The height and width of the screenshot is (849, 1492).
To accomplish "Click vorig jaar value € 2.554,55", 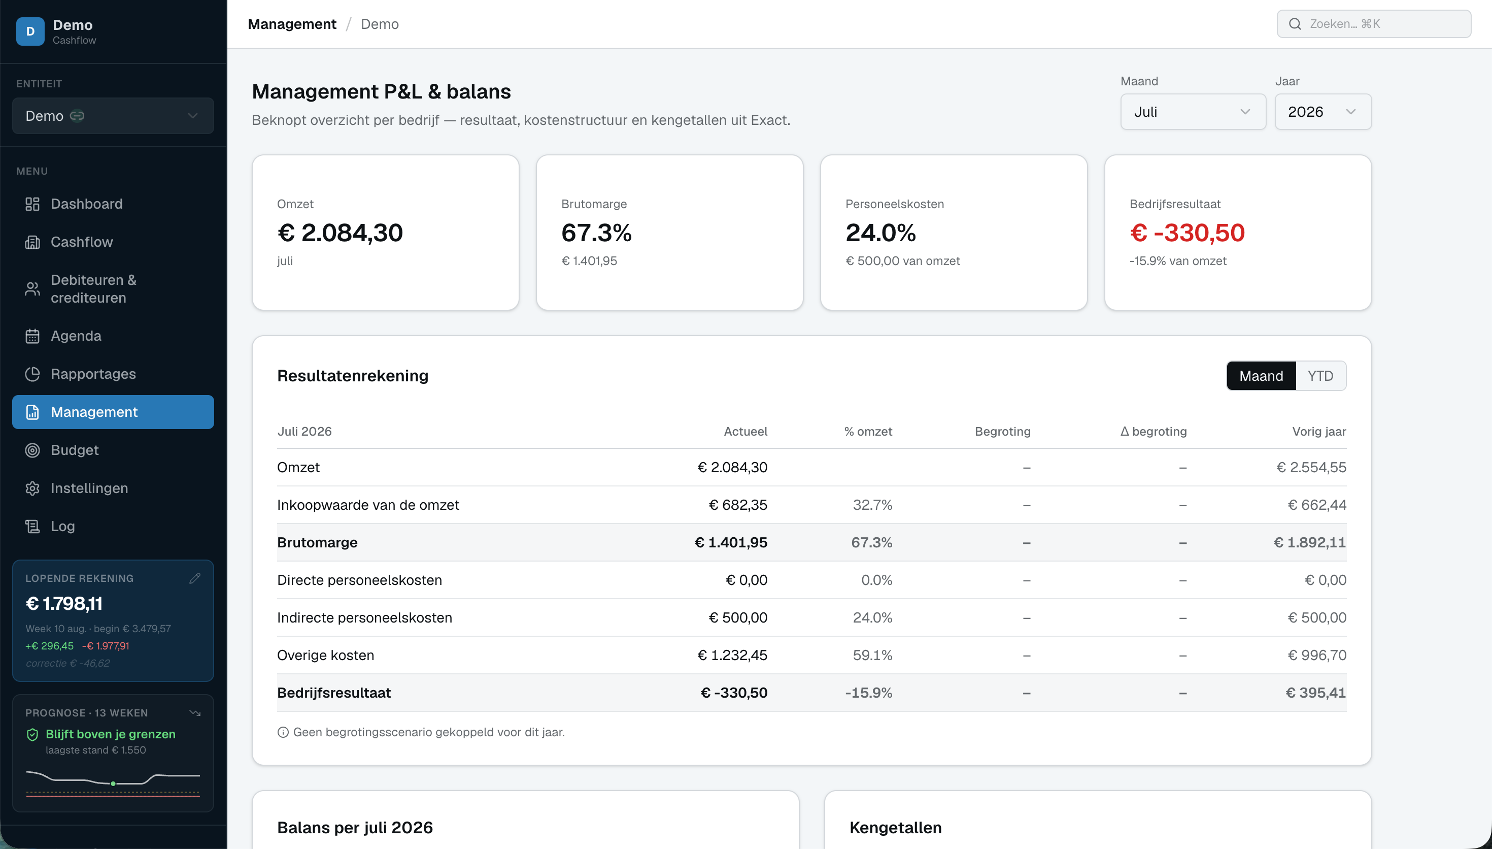I will pyautogui.click(x=1311, y=467).
